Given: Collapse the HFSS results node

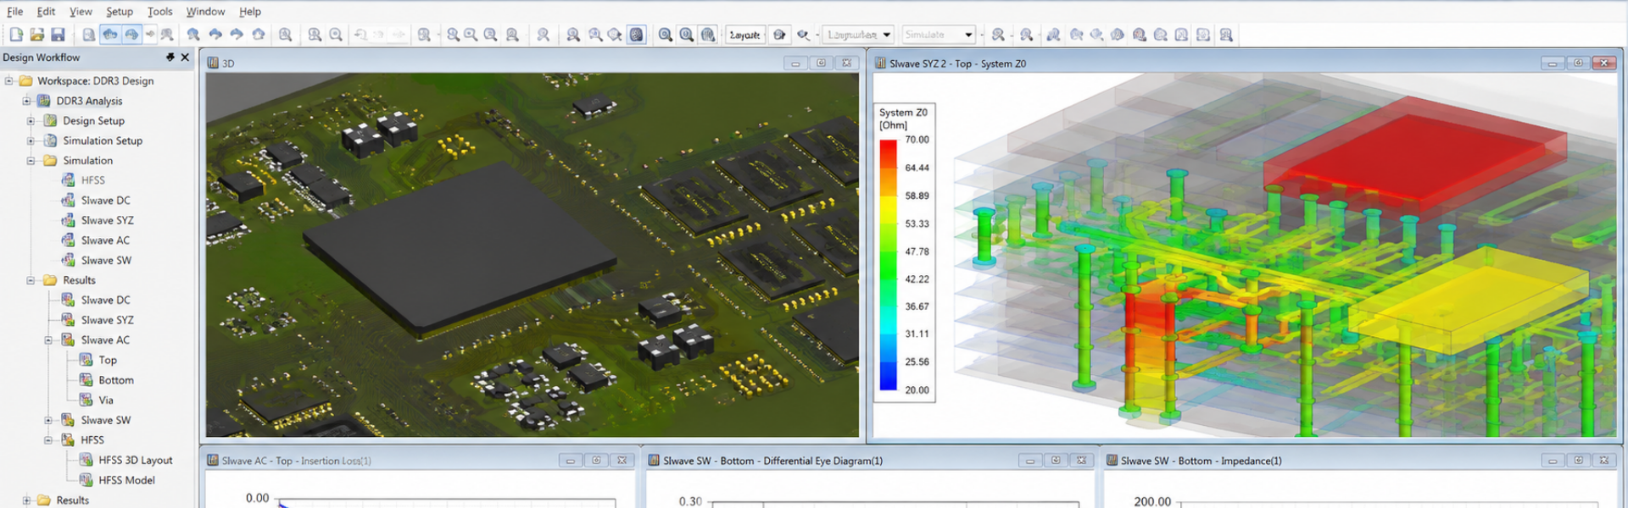Looking at the screenshot, I should point(48,440).
